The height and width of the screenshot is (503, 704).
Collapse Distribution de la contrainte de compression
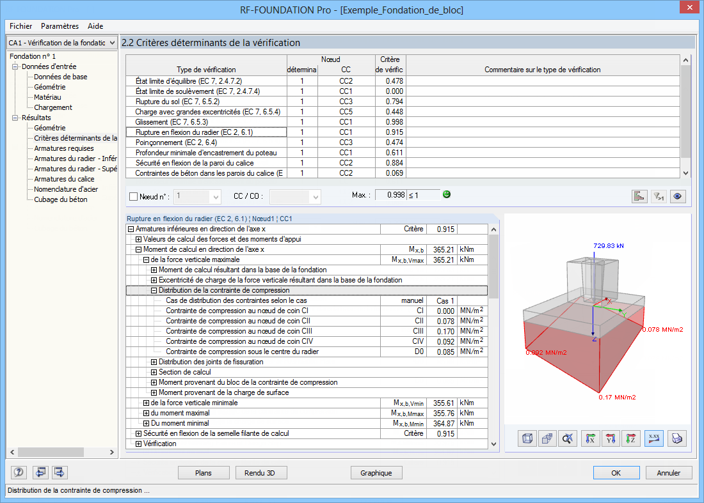(x=154, y=291)
